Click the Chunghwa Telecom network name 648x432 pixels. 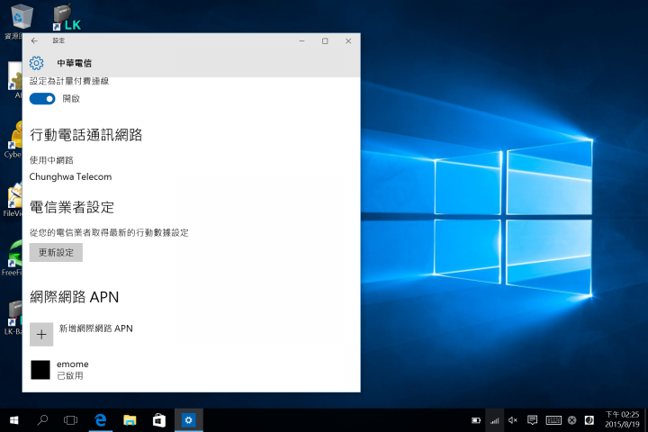[70, 176]
